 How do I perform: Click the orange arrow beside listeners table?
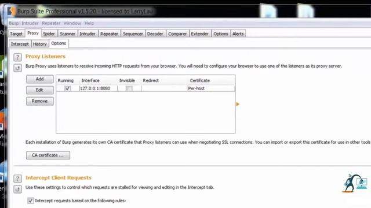click(238, 104)
